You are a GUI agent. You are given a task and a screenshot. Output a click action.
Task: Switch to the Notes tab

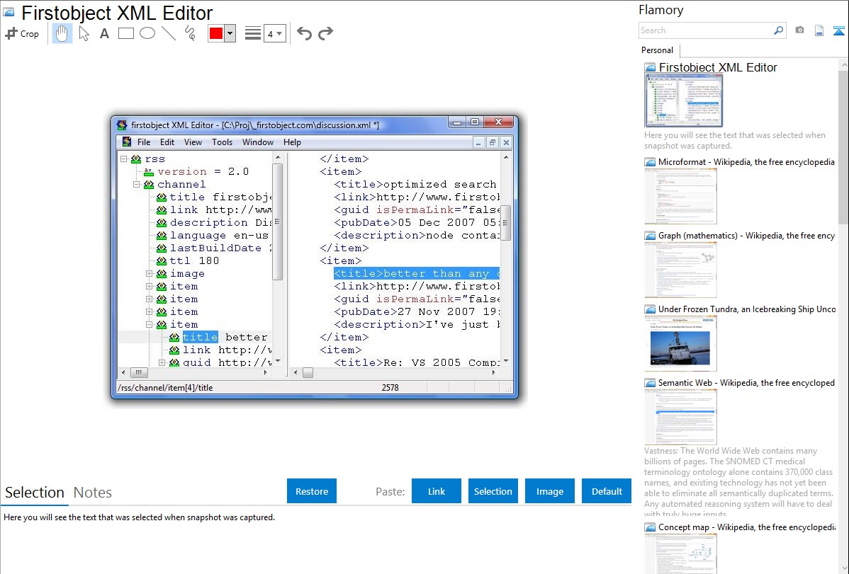(x=93, y=493)
